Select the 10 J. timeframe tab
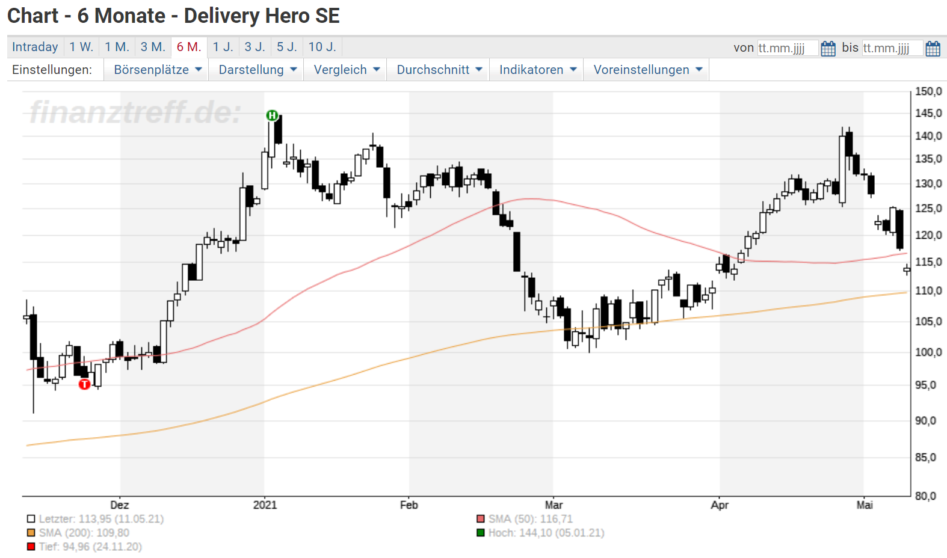Image resolution: width=947 pixels, height=558 pixels. click(x=322, y=47)
